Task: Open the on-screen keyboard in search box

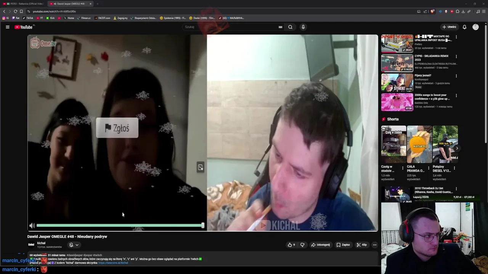Action: pos(280,27)
